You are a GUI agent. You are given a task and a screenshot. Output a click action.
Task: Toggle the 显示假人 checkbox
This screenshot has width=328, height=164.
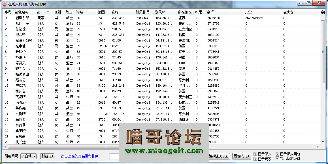[x=255, y=154]
